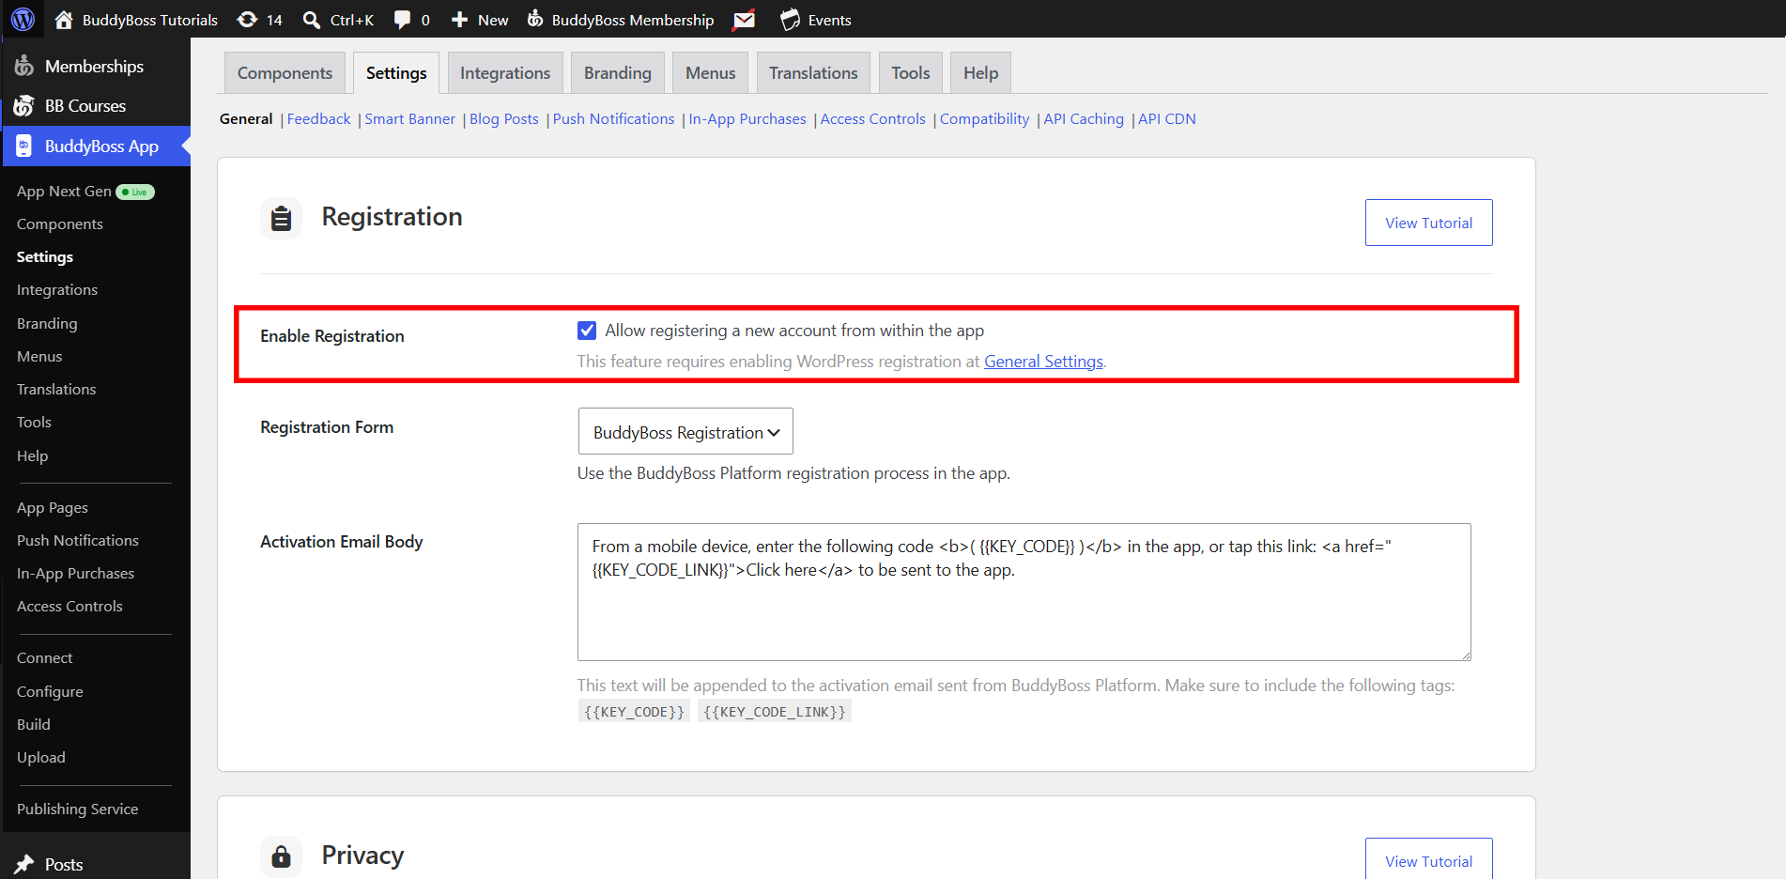
Task: Click Privacy View Tutorial button
Action: point(1428,859)
